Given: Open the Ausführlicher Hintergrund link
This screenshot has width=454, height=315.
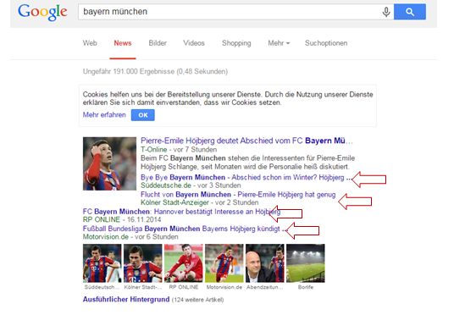Looking at the screenshot, I should [126, 299].
